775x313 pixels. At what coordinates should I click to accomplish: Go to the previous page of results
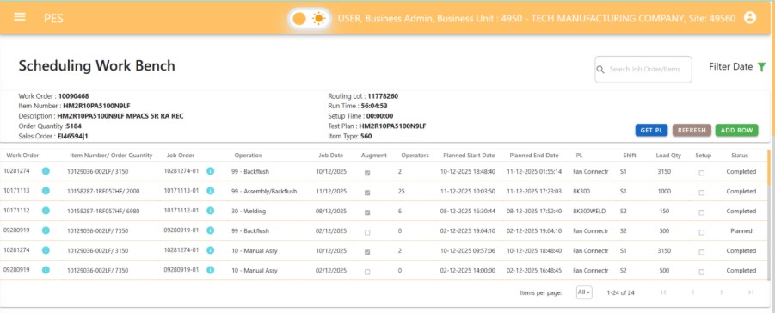[692, 292]
